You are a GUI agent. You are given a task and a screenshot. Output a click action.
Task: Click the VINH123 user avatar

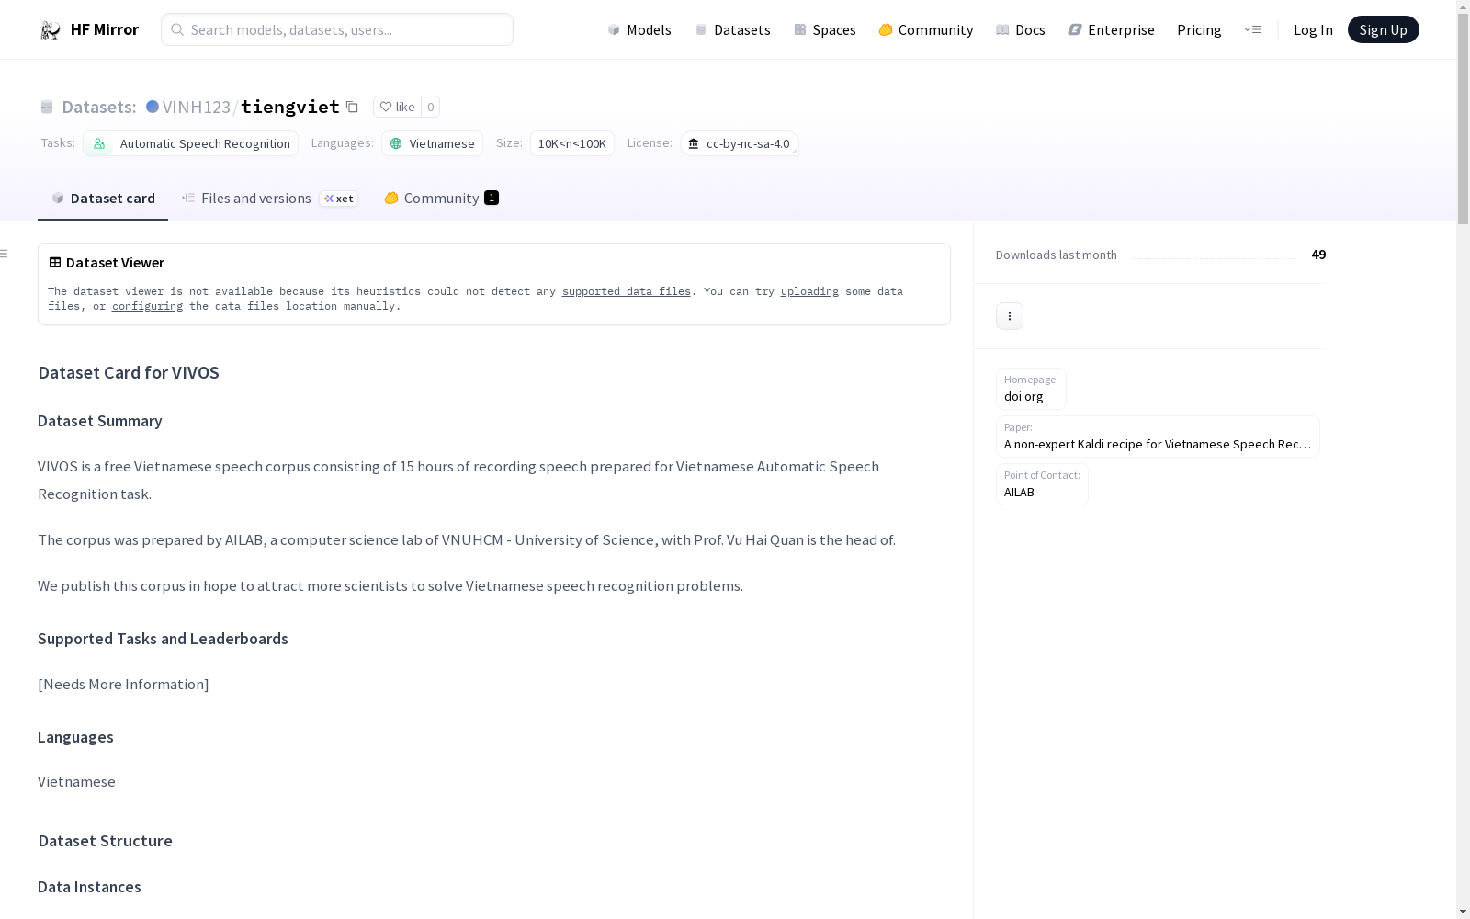tap(153, 107)
